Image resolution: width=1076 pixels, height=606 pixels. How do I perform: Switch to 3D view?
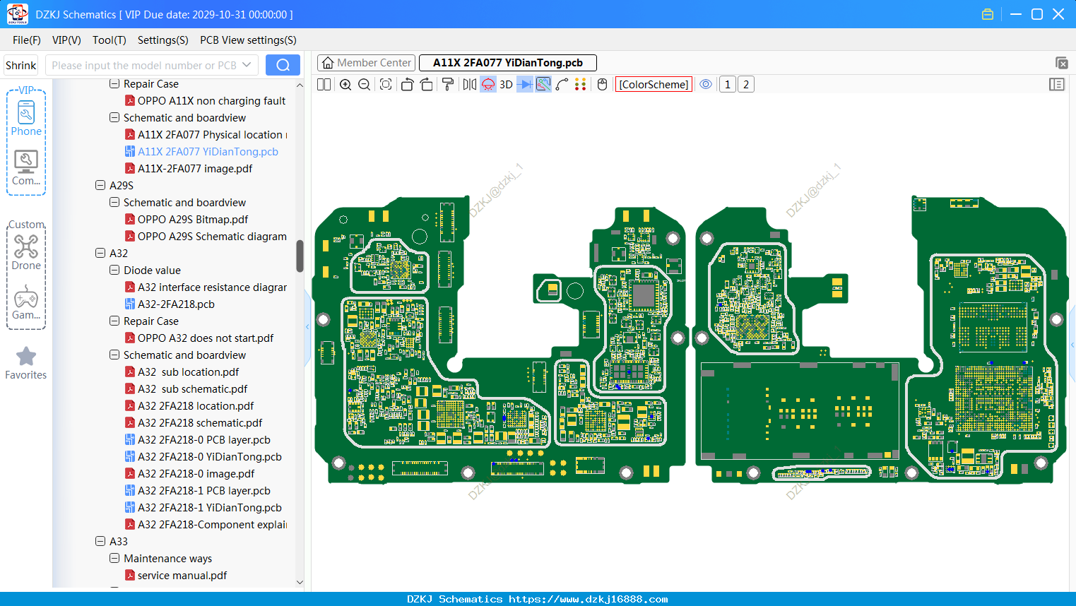point(506,85)
